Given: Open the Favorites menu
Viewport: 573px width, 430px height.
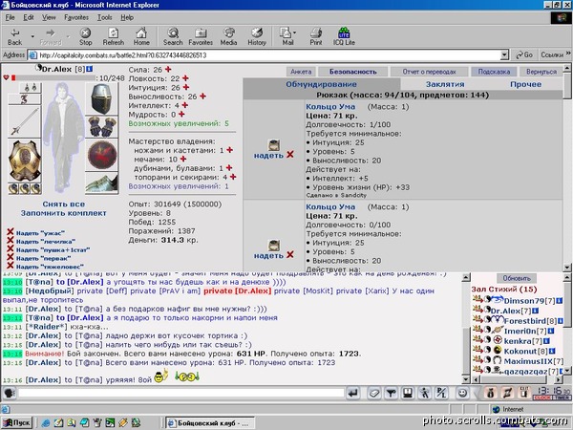Looking at the screenshot, I should coord(76,17).
